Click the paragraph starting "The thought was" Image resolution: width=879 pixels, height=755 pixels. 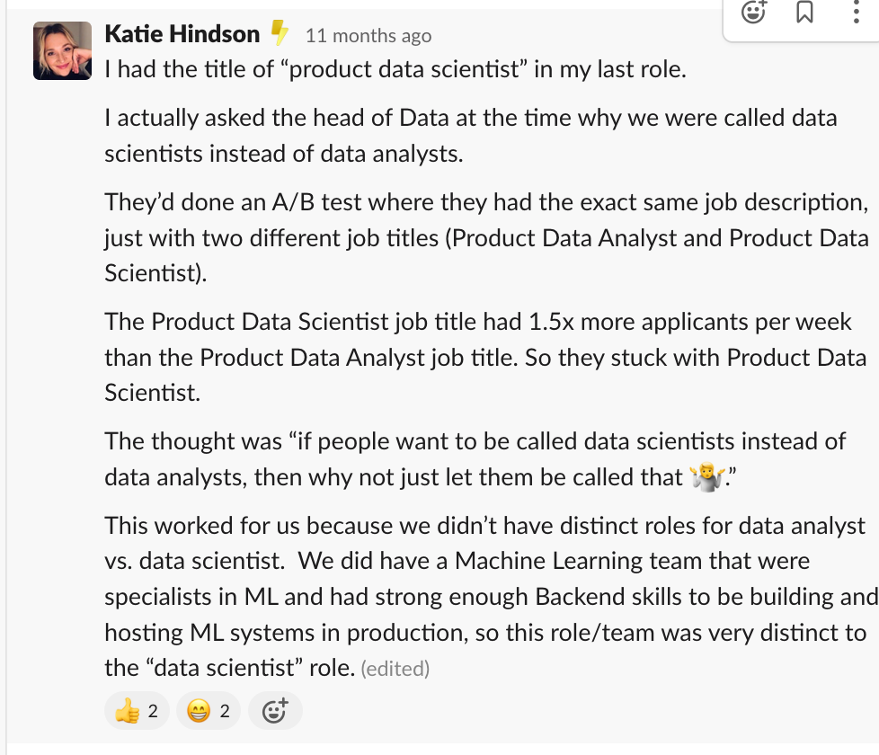tap(475, 458)
